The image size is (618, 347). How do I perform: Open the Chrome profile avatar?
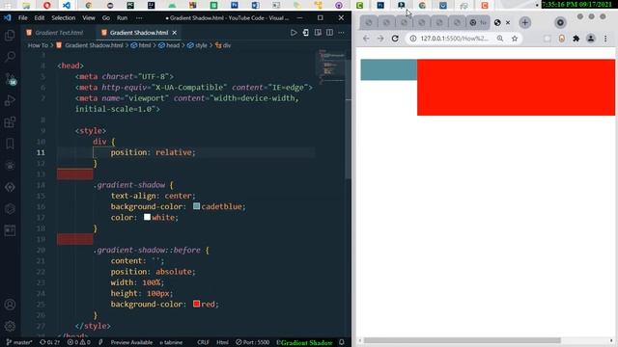click(x=590, y=39)
